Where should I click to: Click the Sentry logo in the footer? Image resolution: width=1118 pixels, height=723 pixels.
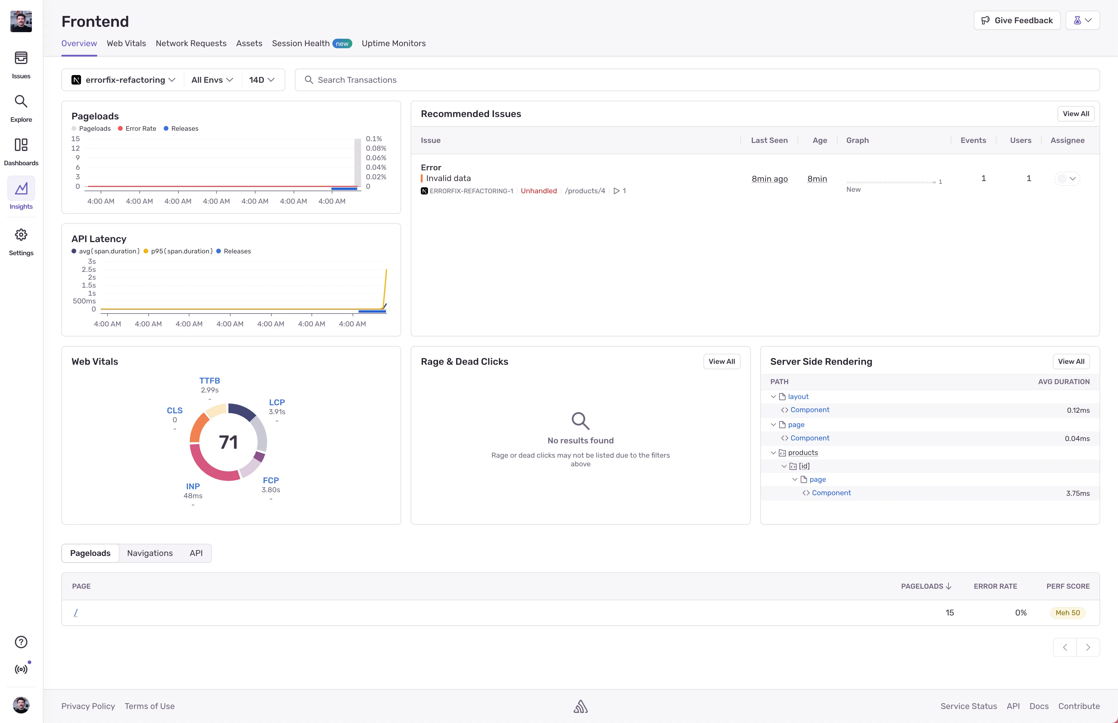tap(581, 706)
